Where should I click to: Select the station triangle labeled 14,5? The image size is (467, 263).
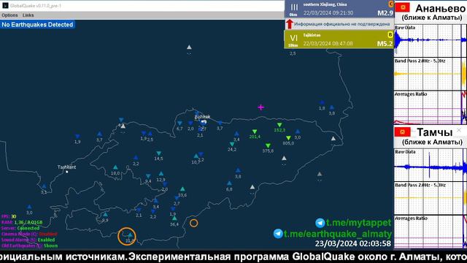(159, 153)
